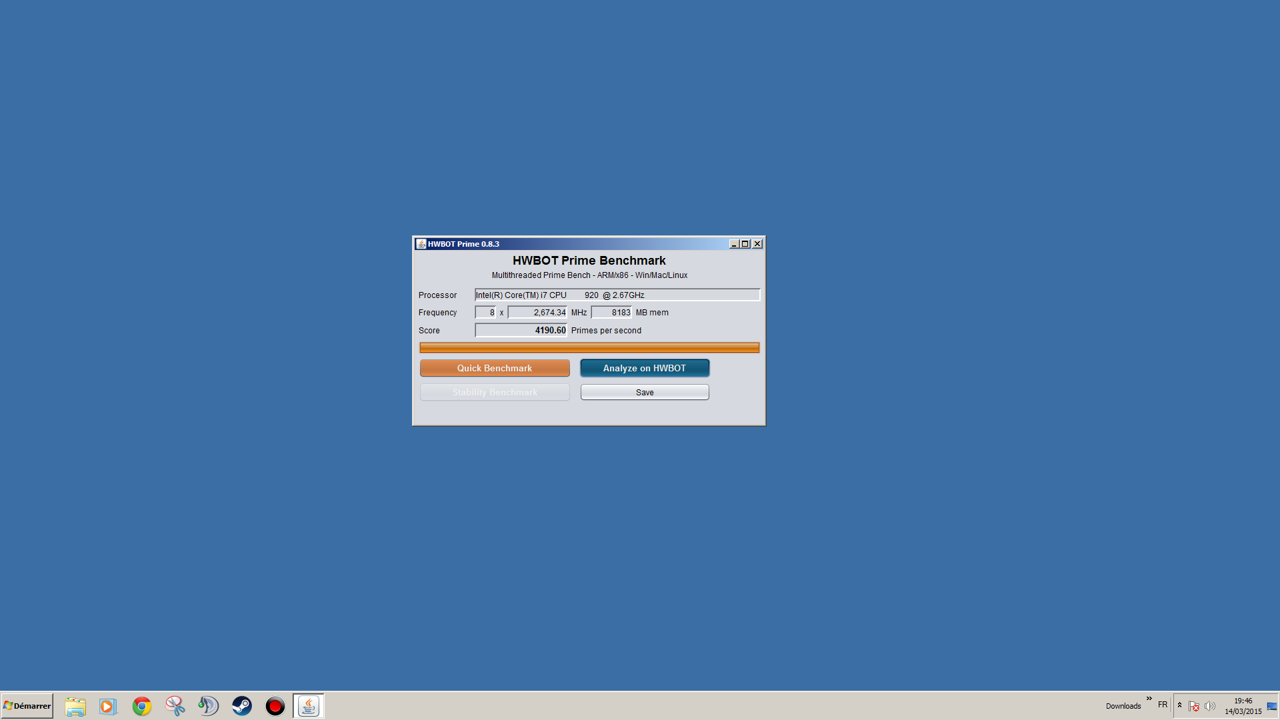This screenshot has width=1280, height=720.
Task: Click the Processor label
Action: [437, 295]
